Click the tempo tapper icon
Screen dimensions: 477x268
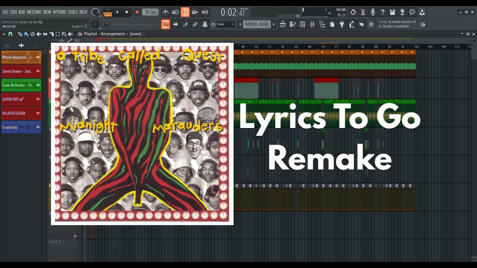pyautogui.click(x=351, y=25)
